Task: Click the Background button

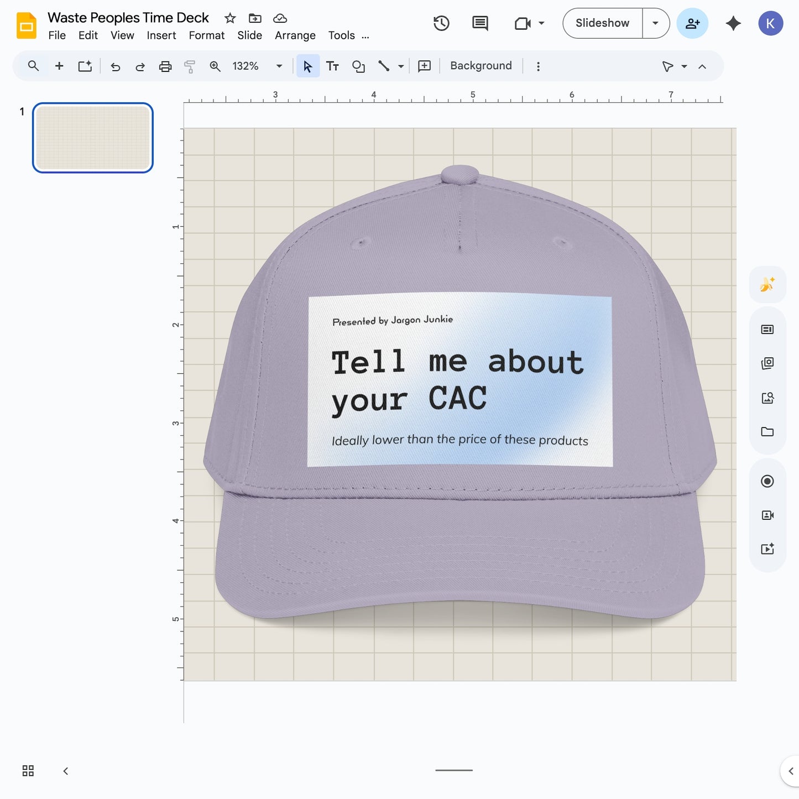Action: pos(480,65)
